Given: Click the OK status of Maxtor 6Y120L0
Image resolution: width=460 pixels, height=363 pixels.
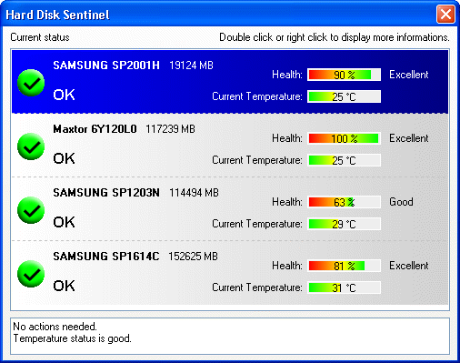Looking at the screenshot, I should pos(64,158).
